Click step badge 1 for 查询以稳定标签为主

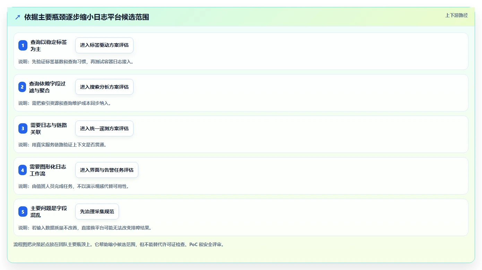(23, 45)
